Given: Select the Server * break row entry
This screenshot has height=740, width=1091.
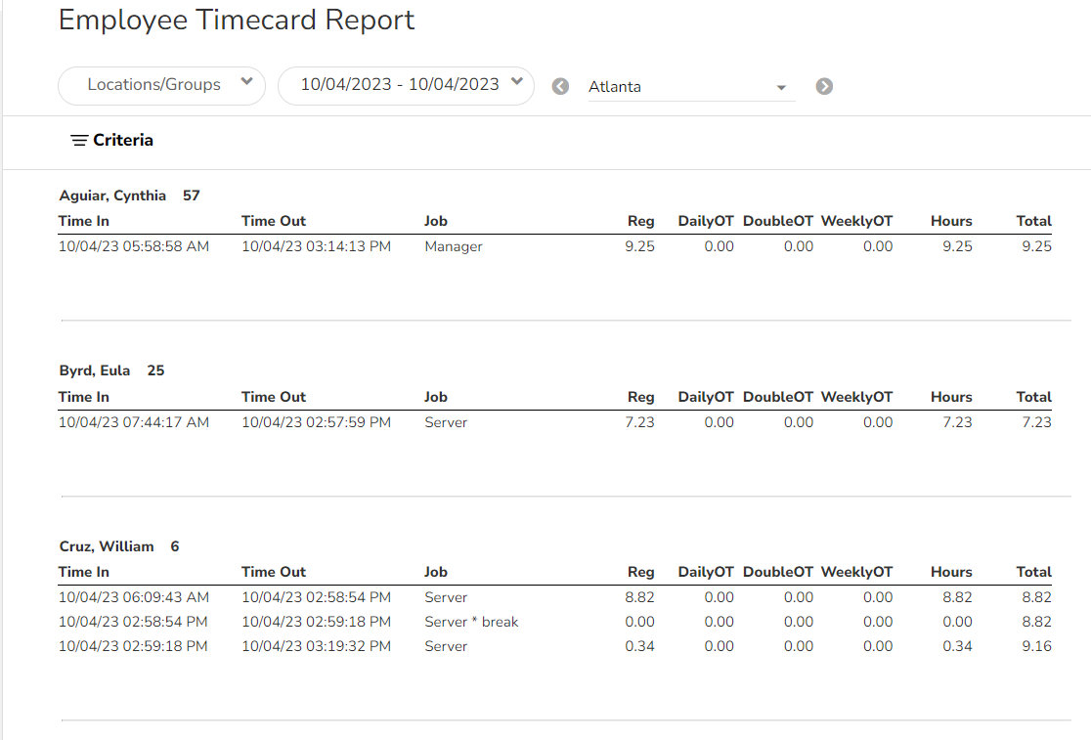Looking at the screenshot, I should click(471, 622).
